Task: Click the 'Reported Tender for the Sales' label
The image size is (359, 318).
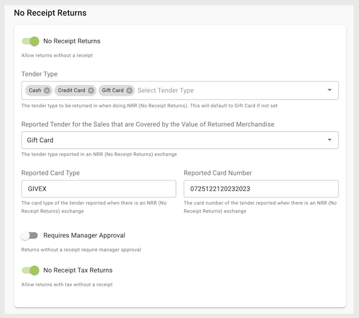Action: pos(148,124)
